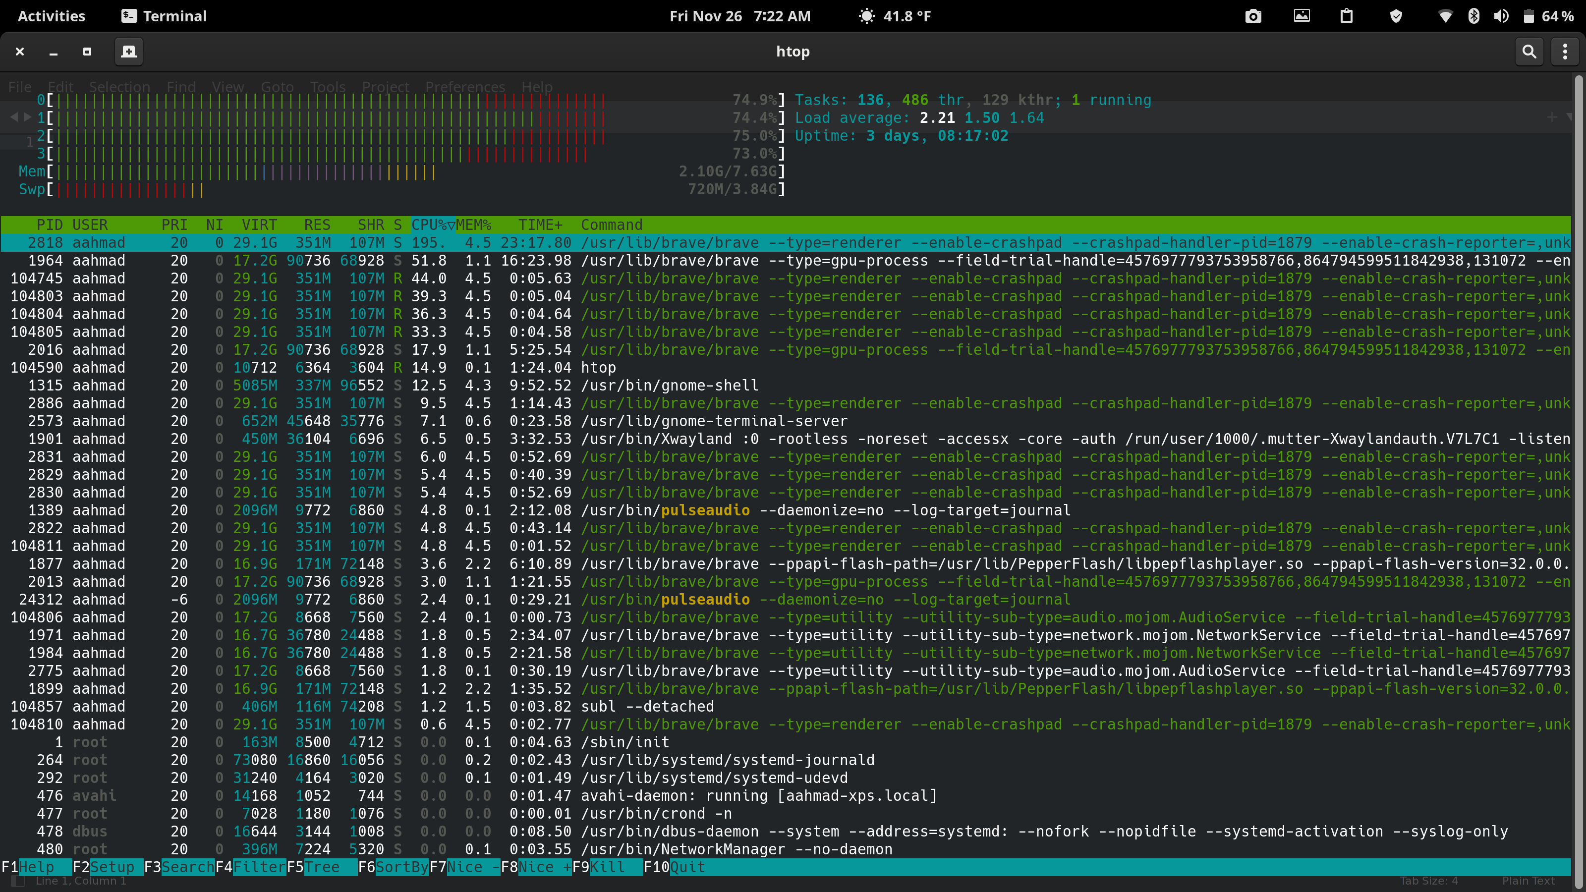Click the shield icon in system tray

click(x=1396, y=16)
